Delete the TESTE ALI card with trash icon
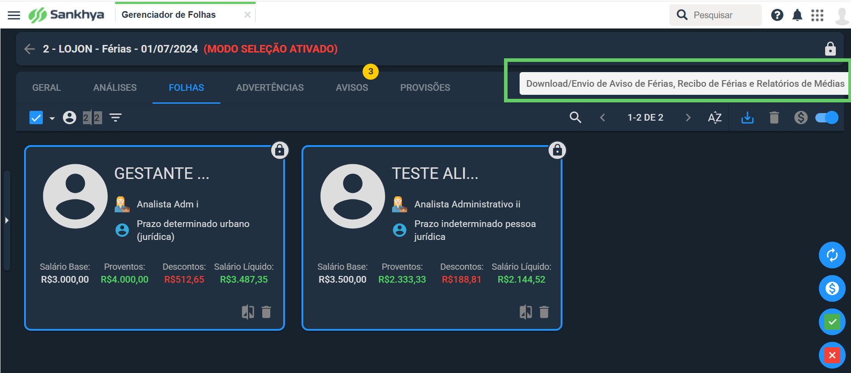The width and height of the screenshot is (851, 373). coord(544,312)
